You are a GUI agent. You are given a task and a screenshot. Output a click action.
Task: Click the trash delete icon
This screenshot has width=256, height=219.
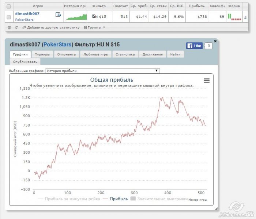pyautogui.click(x=9, y=27)
